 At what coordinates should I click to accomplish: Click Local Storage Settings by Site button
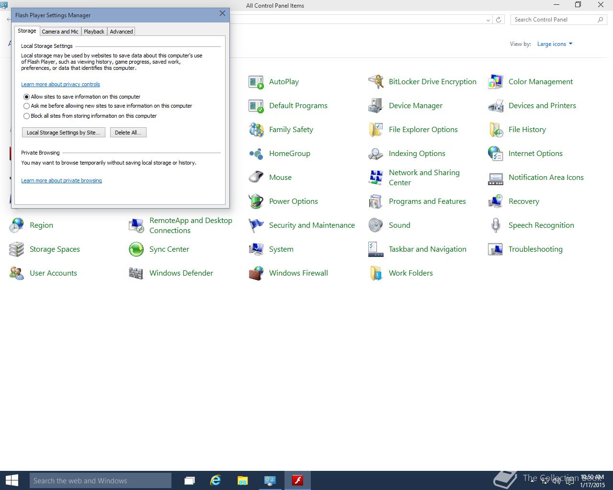(63, 133)
